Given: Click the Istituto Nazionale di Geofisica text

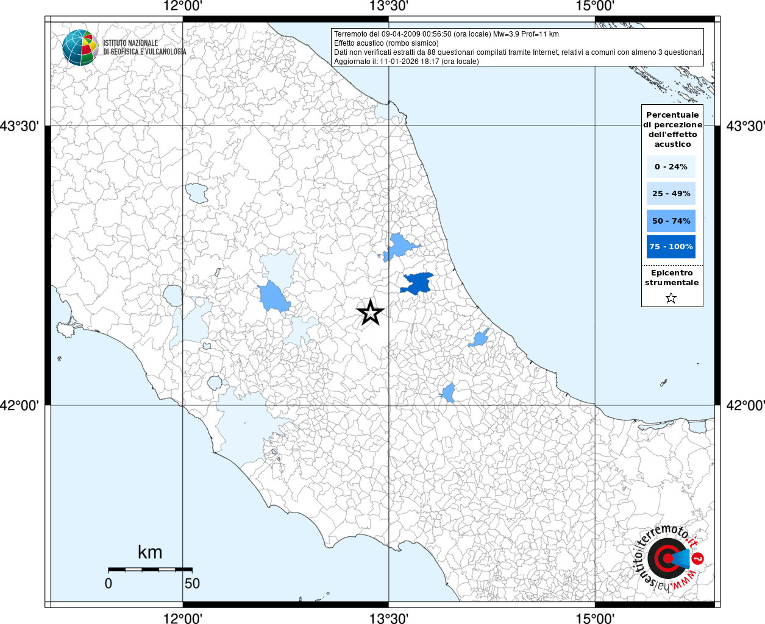Looking at the screenshot, I should pyautogui.click(x=144, y=48).
